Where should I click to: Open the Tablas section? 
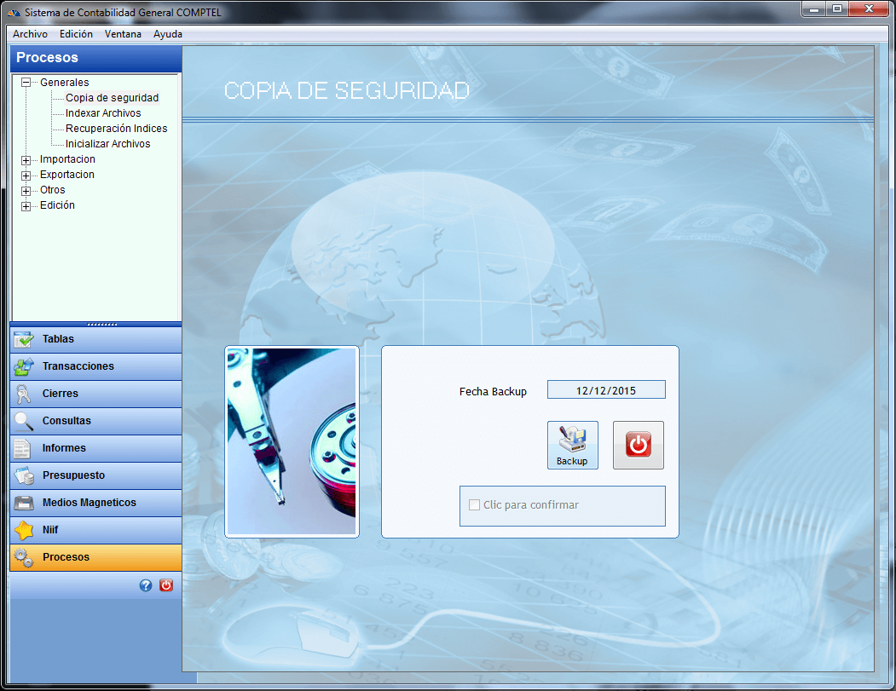(96, 339)
